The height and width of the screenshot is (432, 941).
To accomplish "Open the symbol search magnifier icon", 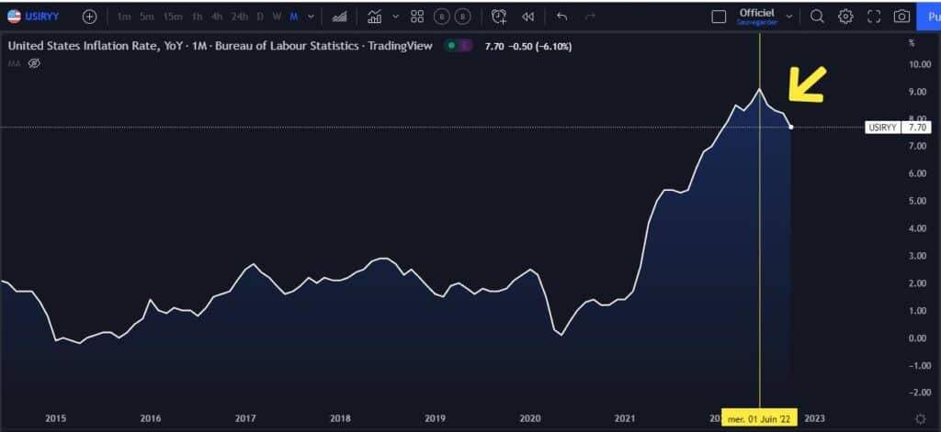I will point(817,17).
